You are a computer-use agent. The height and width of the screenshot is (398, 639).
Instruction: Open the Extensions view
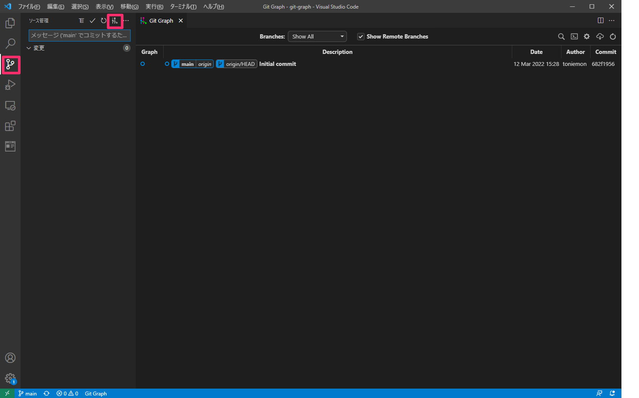(x=10, y=126)
